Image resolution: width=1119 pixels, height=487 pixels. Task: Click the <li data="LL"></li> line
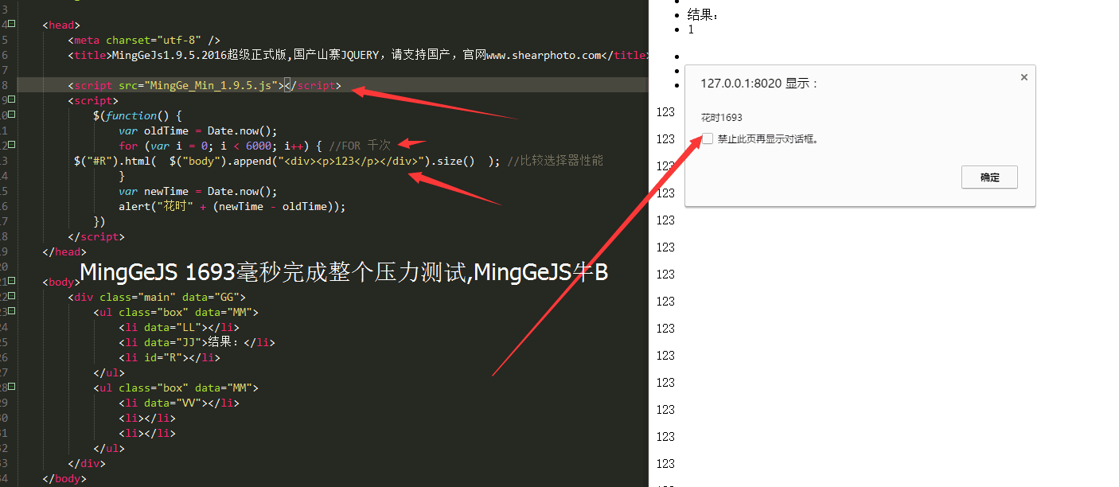179,327
